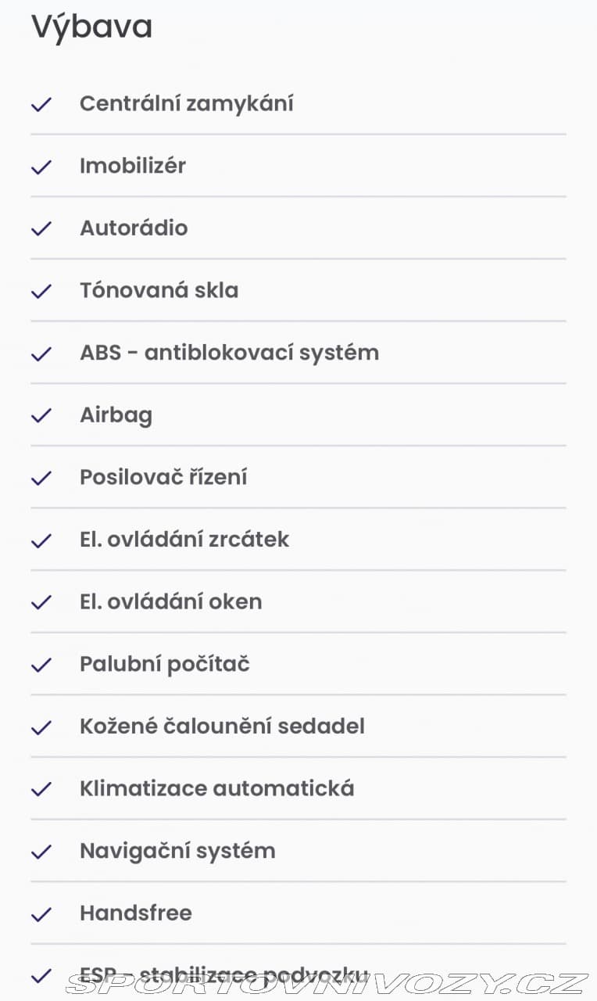The width and height of the screenshot is (597, 1001).
Task: Click checkmark next to Posilovač řízení
Action: (x=41, y=478)
